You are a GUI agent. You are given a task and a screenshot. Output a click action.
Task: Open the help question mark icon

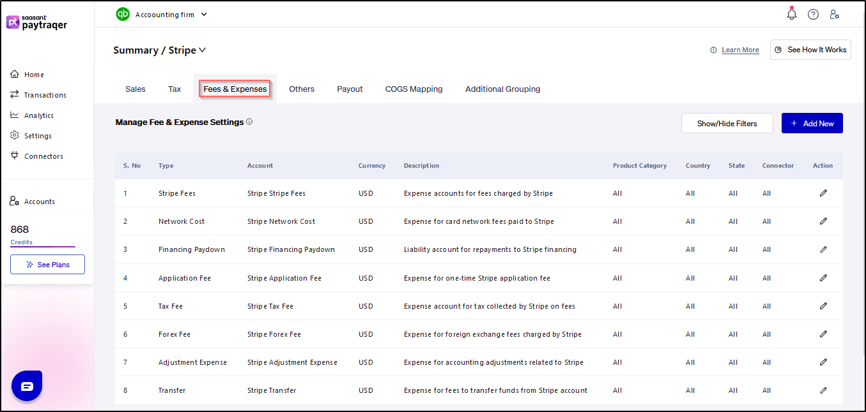813,14
